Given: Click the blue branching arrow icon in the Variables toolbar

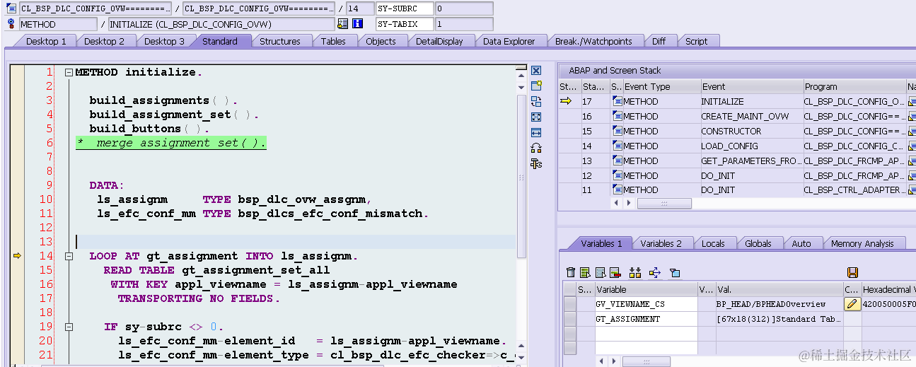Looking at the screenshot, I should [x=654, y=272].
